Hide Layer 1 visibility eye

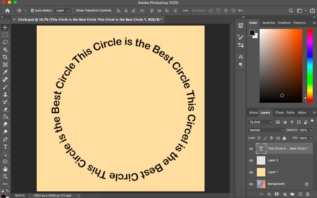[x=251, y=172]
